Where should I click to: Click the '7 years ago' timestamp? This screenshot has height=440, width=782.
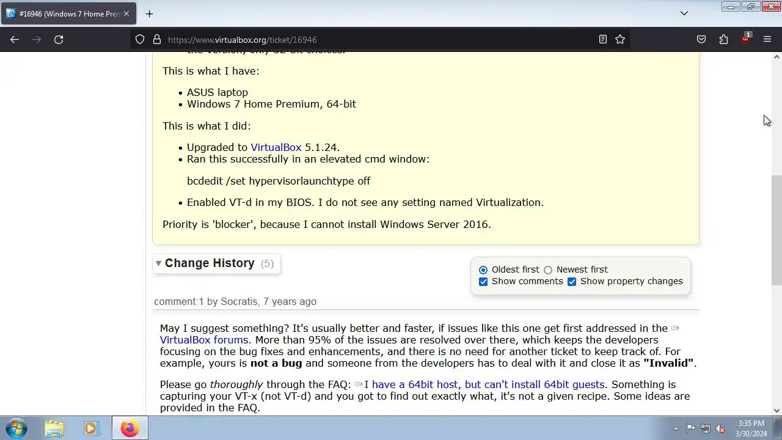(x=290, y=301)
